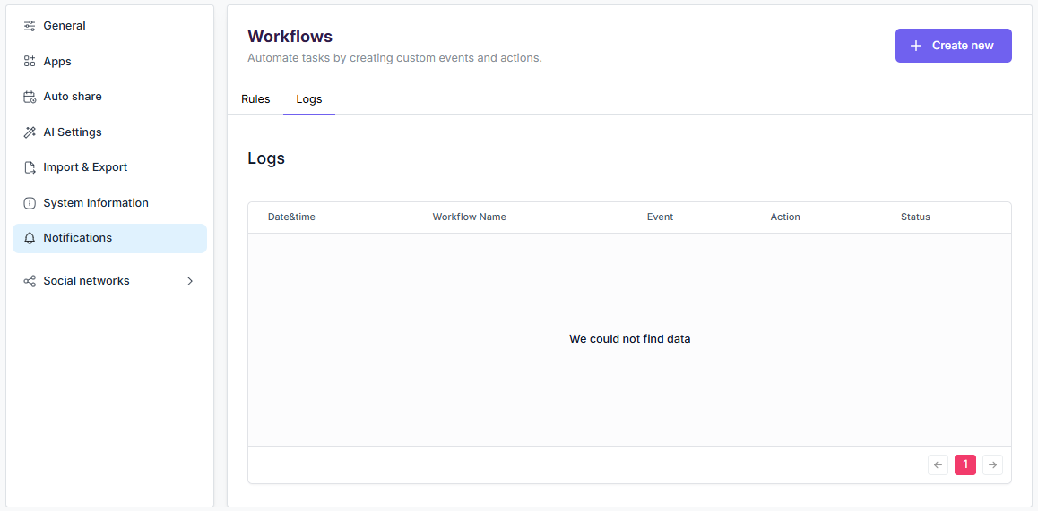Select the Logs tab
The height and width of the screenshot is (511, 1038).
point(309,99)
